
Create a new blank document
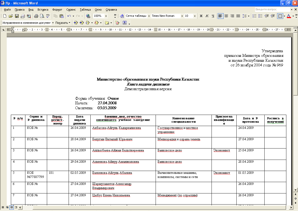[5, 16]
